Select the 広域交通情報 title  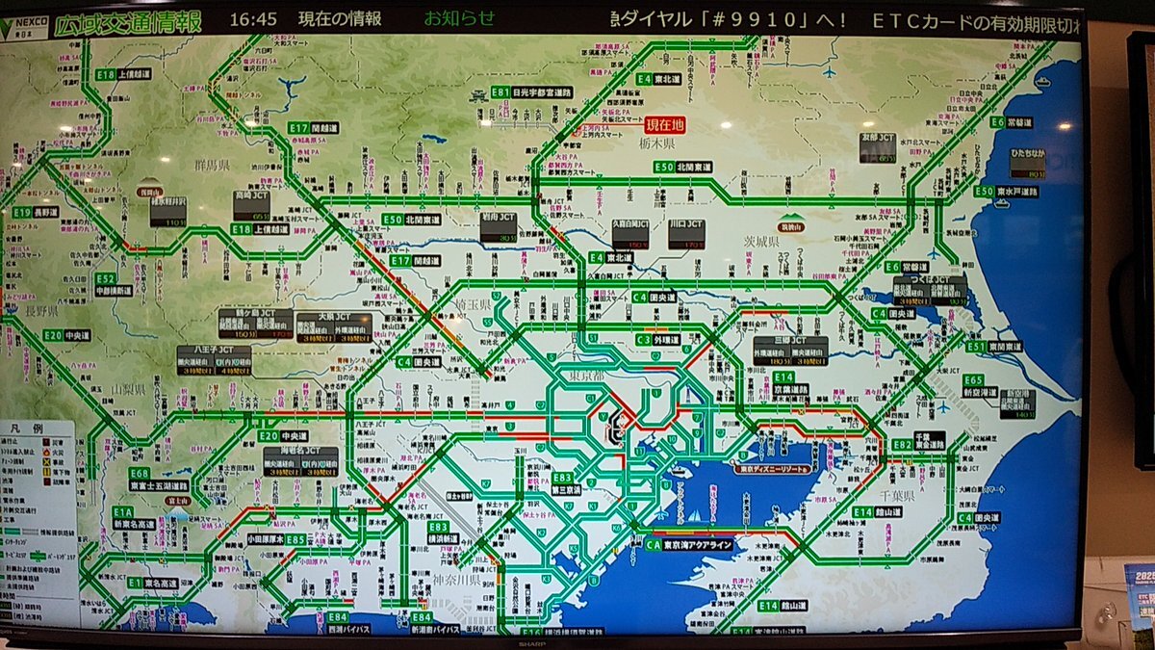(x=126, y=20)
